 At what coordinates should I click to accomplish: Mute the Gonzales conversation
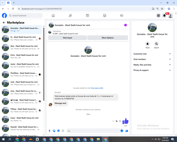pos(148,44)
